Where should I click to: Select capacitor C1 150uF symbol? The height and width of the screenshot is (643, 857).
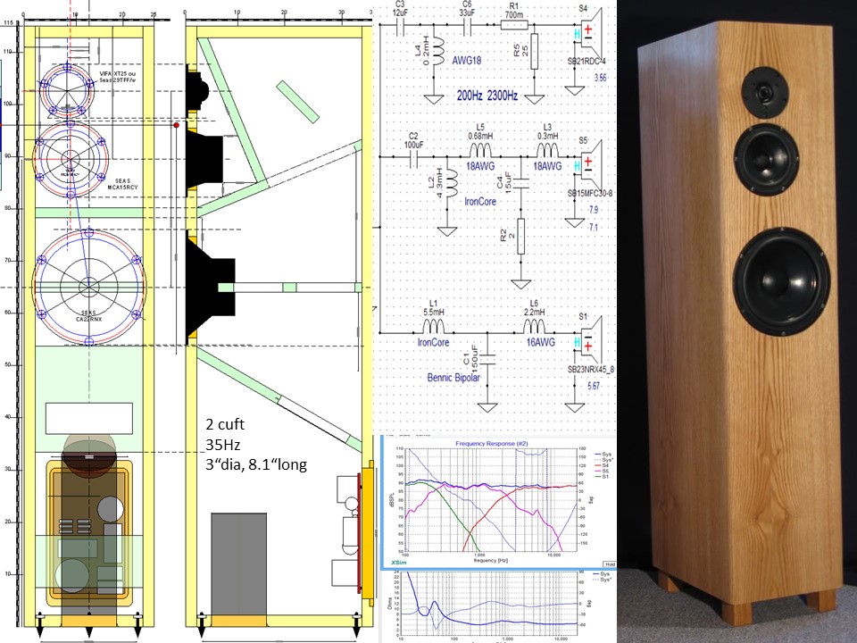[487, 360]
